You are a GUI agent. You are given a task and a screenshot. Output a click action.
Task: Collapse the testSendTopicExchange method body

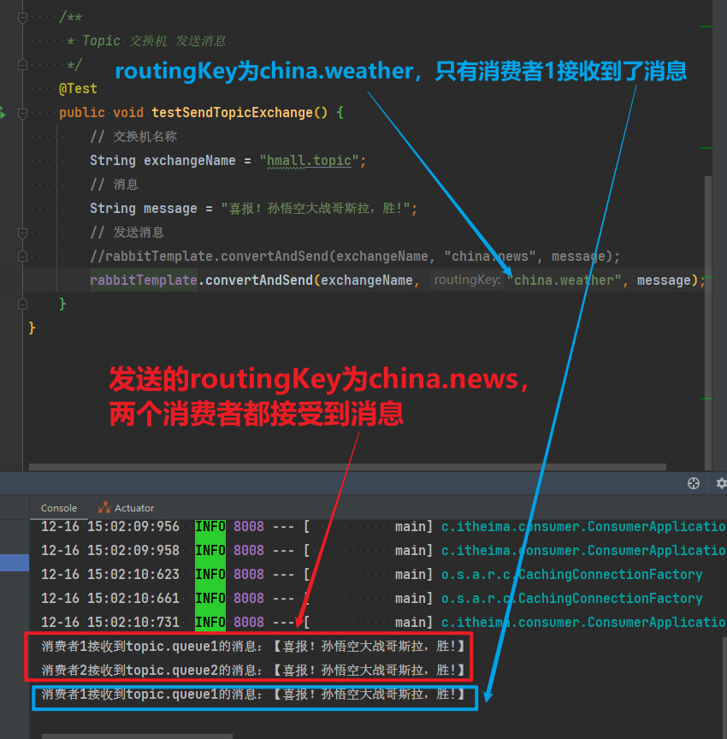pyautogui.click(x=21, y=112)
